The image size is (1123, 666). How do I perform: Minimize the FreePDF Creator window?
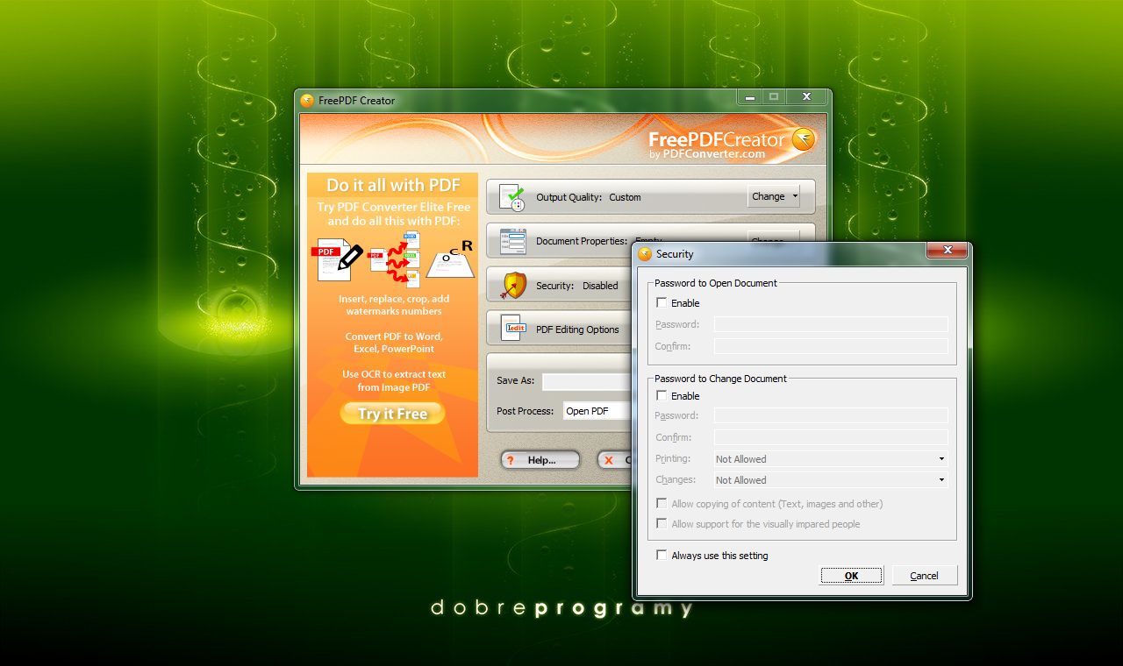click(x=748, y=96)
